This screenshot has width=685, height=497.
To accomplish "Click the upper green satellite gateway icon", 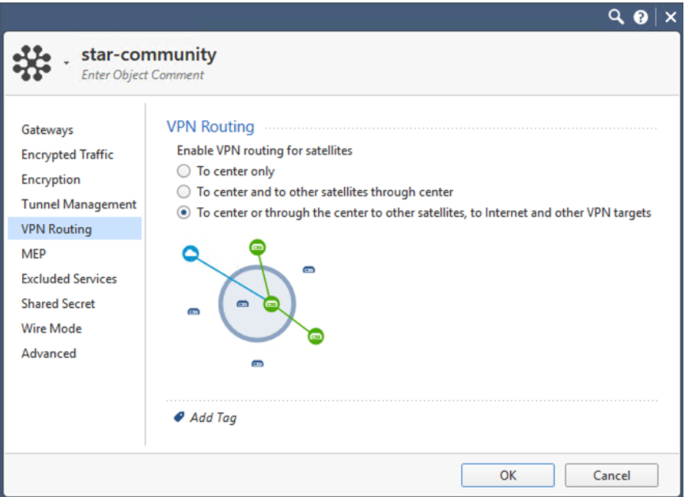I will [259, 246].
